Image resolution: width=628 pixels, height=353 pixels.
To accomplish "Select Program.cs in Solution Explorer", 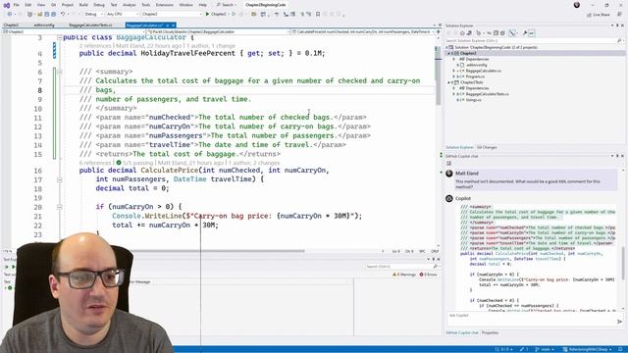I will point(475,76).
